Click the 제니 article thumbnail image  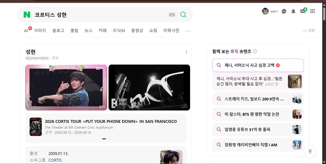pos(295,82)
